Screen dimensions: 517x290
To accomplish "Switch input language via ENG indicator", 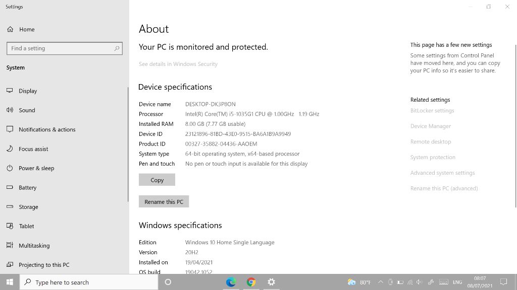I will click(457, 282).
